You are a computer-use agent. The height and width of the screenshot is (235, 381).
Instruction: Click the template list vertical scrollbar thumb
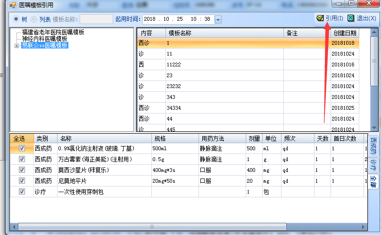pyautogui.click(x=374, y=61)
